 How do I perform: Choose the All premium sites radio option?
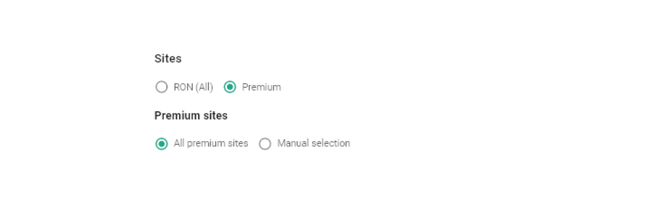point(162,144)
